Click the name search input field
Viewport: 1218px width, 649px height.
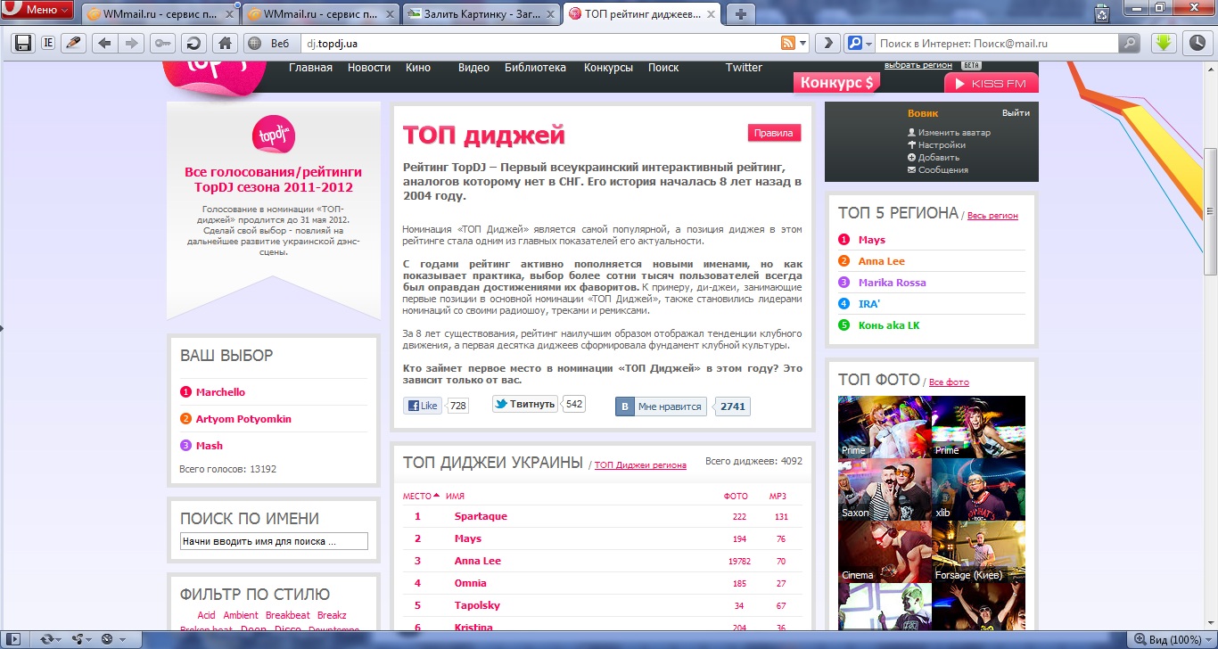(x=274, y=541)
